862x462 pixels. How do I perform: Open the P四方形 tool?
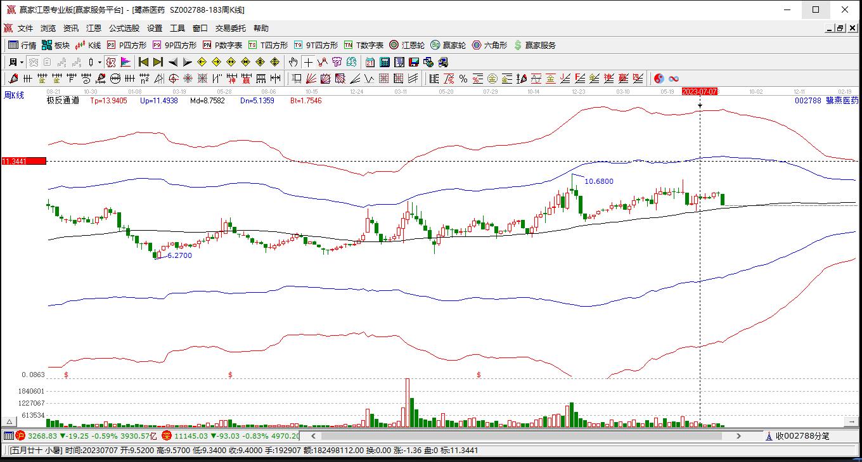127,45
